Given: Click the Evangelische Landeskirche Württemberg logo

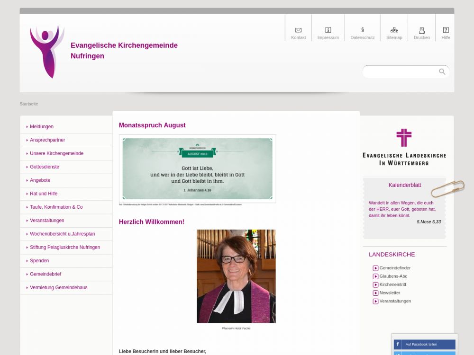Looking at the screenshot, I should tap(404, 147).
